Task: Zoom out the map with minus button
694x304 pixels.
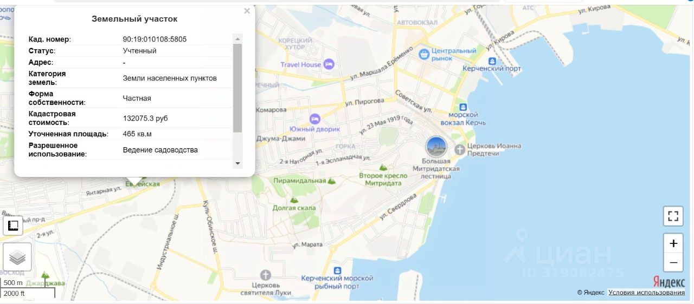Action: coord(673,262)
